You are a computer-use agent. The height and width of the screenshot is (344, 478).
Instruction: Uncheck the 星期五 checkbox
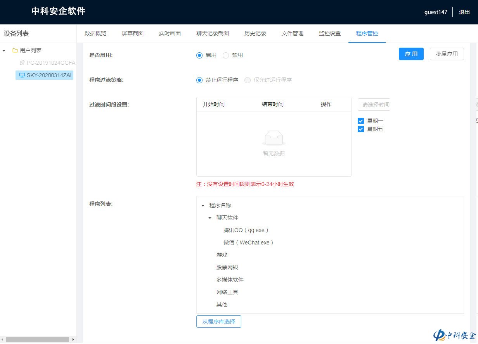pos(361,129)
